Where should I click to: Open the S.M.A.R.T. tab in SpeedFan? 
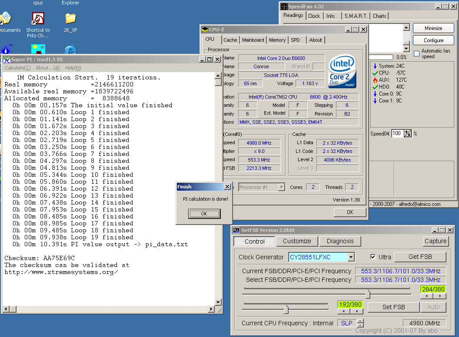click(356, 16)
